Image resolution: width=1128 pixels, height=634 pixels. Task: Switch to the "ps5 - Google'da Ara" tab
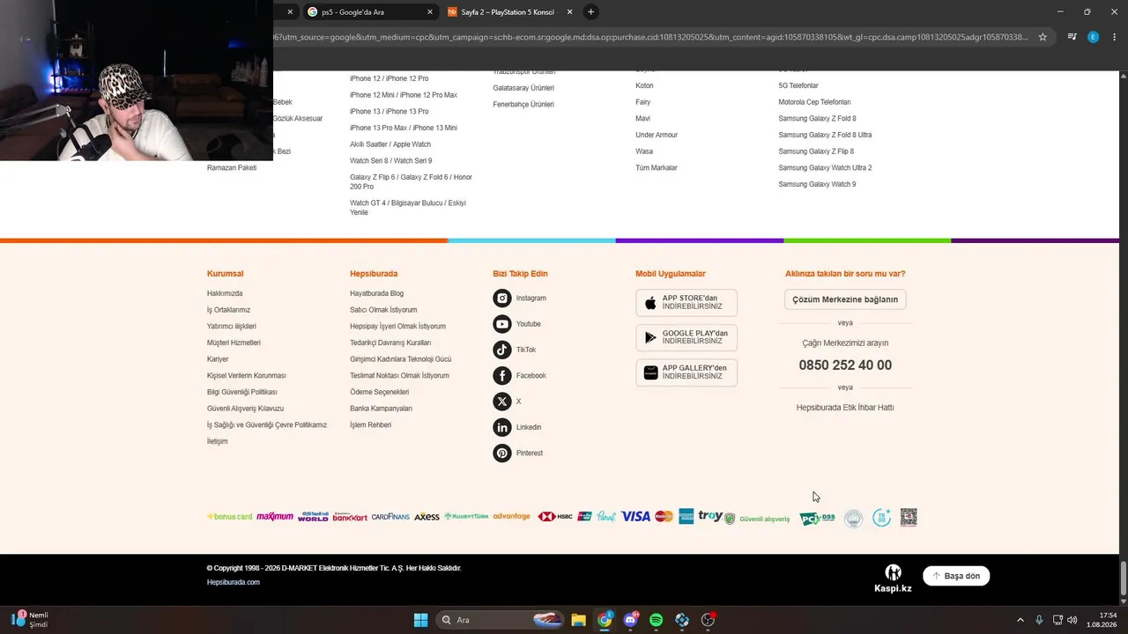370,12
